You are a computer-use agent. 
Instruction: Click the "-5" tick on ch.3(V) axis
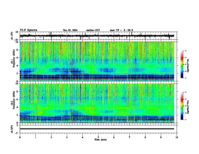pyautogui.click(x=17, y=133)
